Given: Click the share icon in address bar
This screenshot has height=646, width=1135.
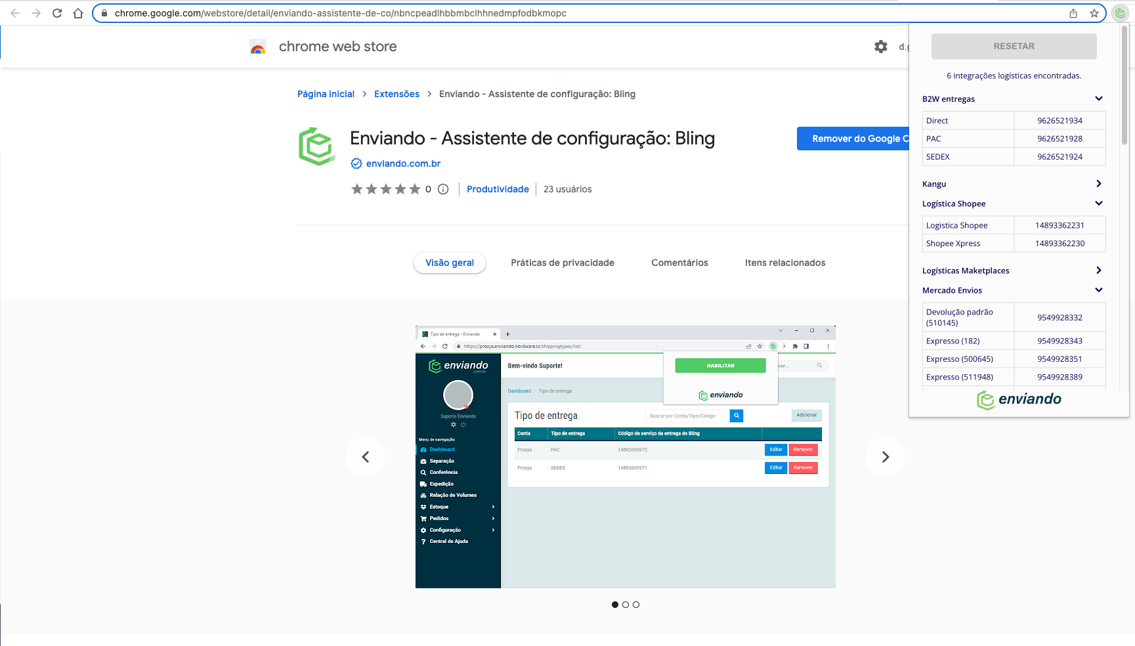Looking at the screenshot, I should [x=1073, y=13].
